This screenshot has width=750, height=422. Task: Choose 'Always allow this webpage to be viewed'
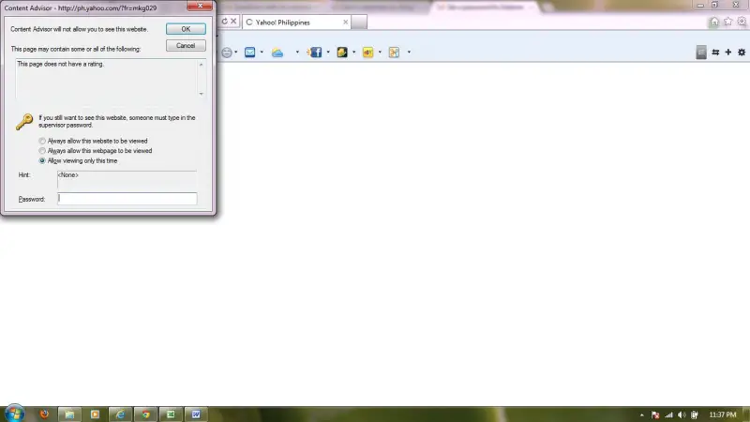click(x=42, y=151)
